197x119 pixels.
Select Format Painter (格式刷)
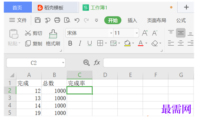[x=53, y=38]
